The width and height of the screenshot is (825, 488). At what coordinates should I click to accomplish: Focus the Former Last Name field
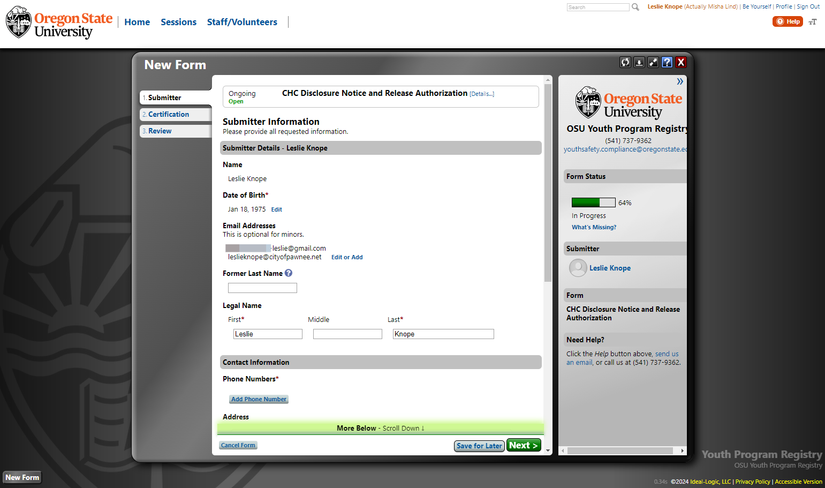tap(262, 288)
